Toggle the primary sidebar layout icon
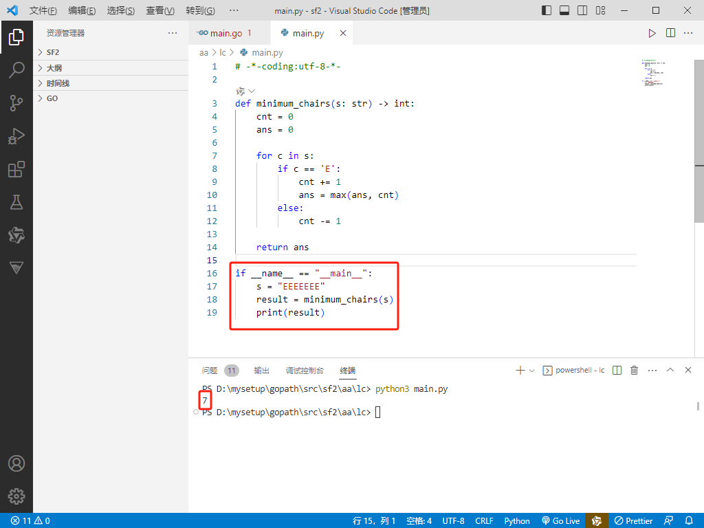 (547, 10)
